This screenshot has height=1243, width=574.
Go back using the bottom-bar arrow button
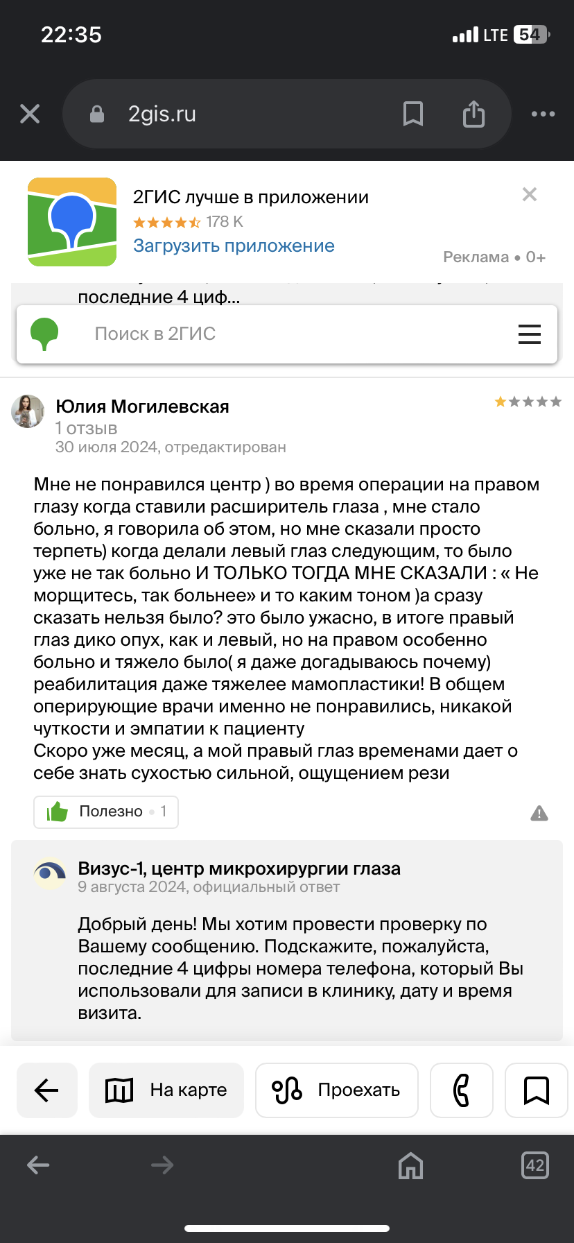pyautogui.click(x=46, y=1090)
